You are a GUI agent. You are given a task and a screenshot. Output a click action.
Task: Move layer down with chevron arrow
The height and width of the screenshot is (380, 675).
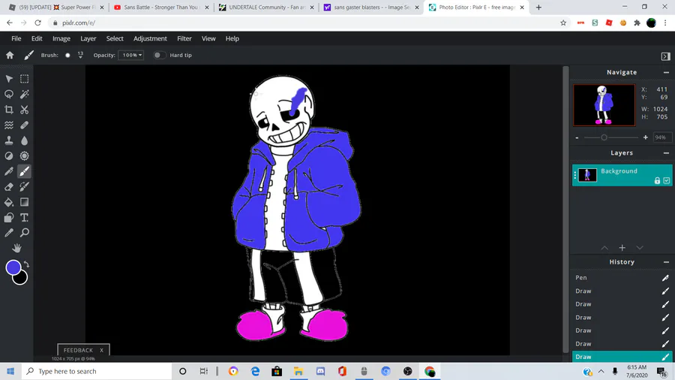(640, 248)
